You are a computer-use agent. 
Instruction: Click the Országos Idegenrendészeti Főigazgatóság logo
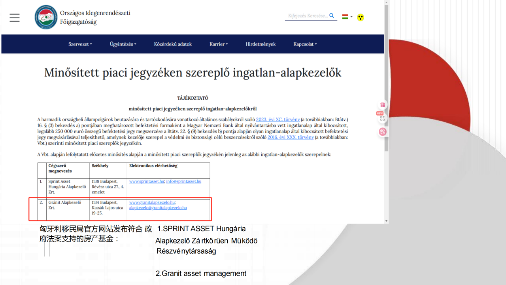(46, 17)
